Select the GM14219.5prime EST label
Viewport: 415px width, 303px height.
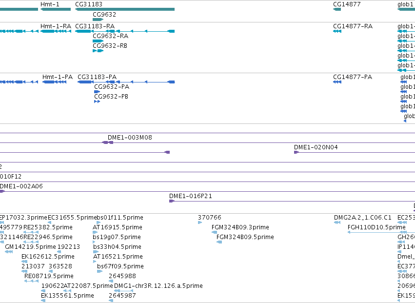[x=30, y=247]
